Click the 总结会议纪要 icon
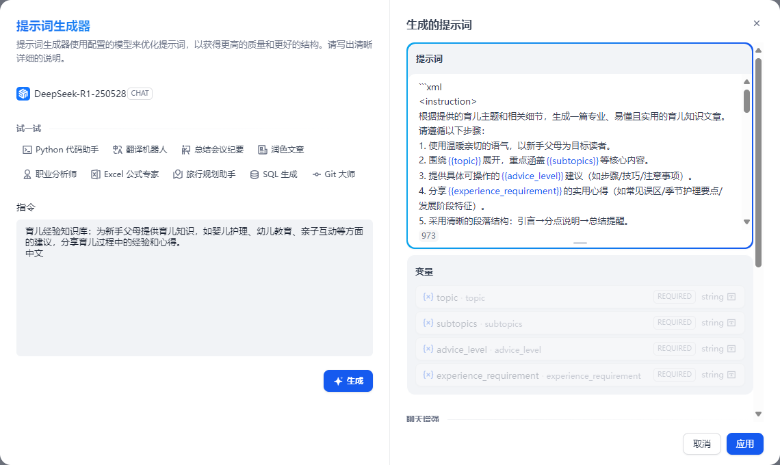The width and height of the screenshot is (780, 465). [x=186, y=150]
